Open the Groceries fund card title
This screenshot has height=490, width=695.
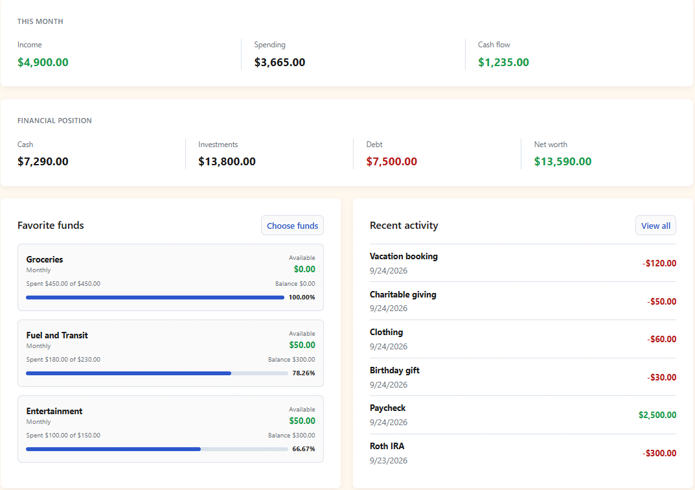coord(44,259)
